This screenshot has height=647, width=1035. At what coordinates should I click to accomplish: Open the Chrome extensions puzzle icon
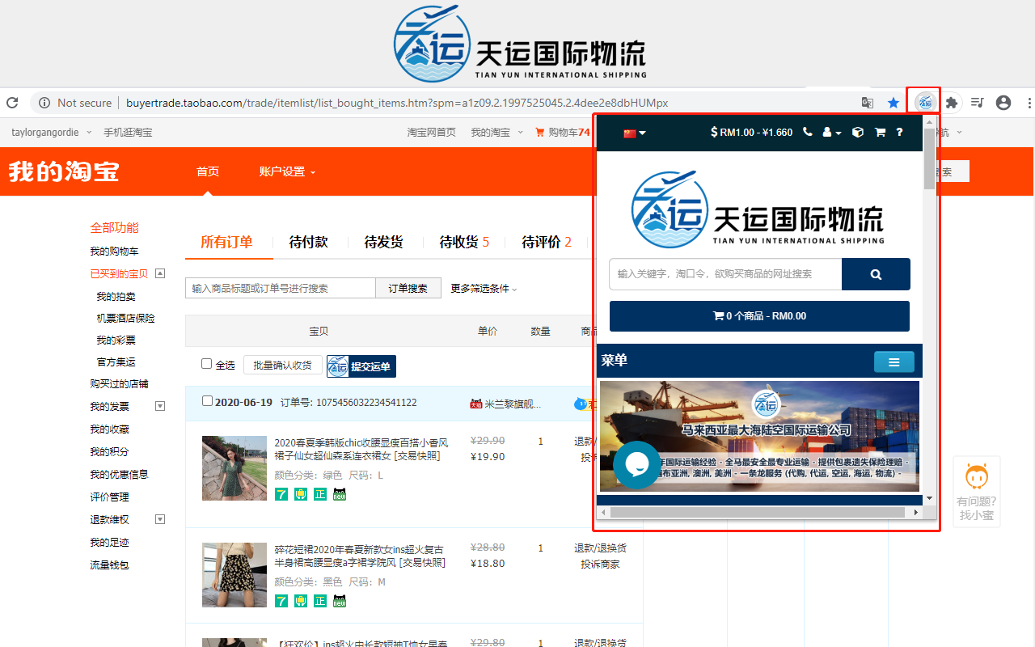pos(952,103)
